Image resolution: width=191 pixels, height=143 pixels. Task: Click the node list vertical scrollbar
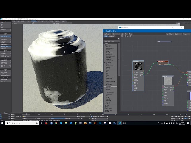point(119,60)
